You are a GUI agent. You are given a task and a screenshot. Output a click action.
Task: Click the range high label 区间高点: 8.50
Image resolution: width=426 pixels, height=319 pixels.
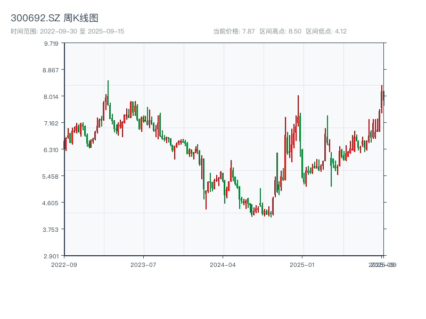click(x=281, y=31)
